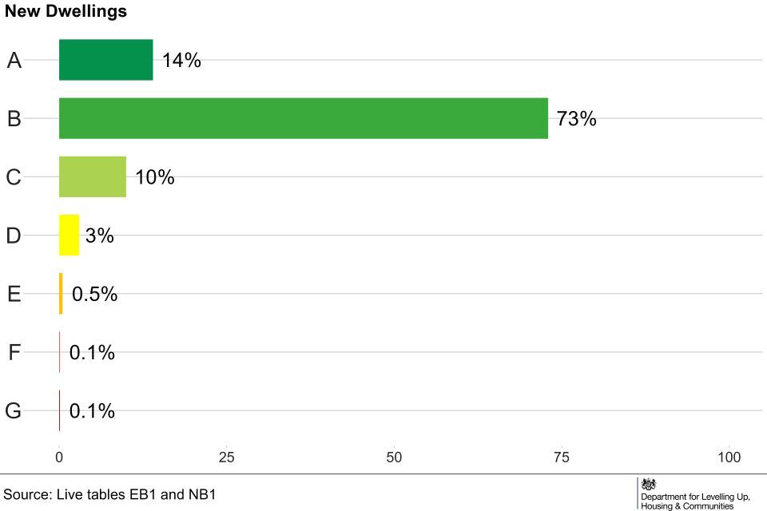Select the long green bar for rating B

[x=304, y=118]
